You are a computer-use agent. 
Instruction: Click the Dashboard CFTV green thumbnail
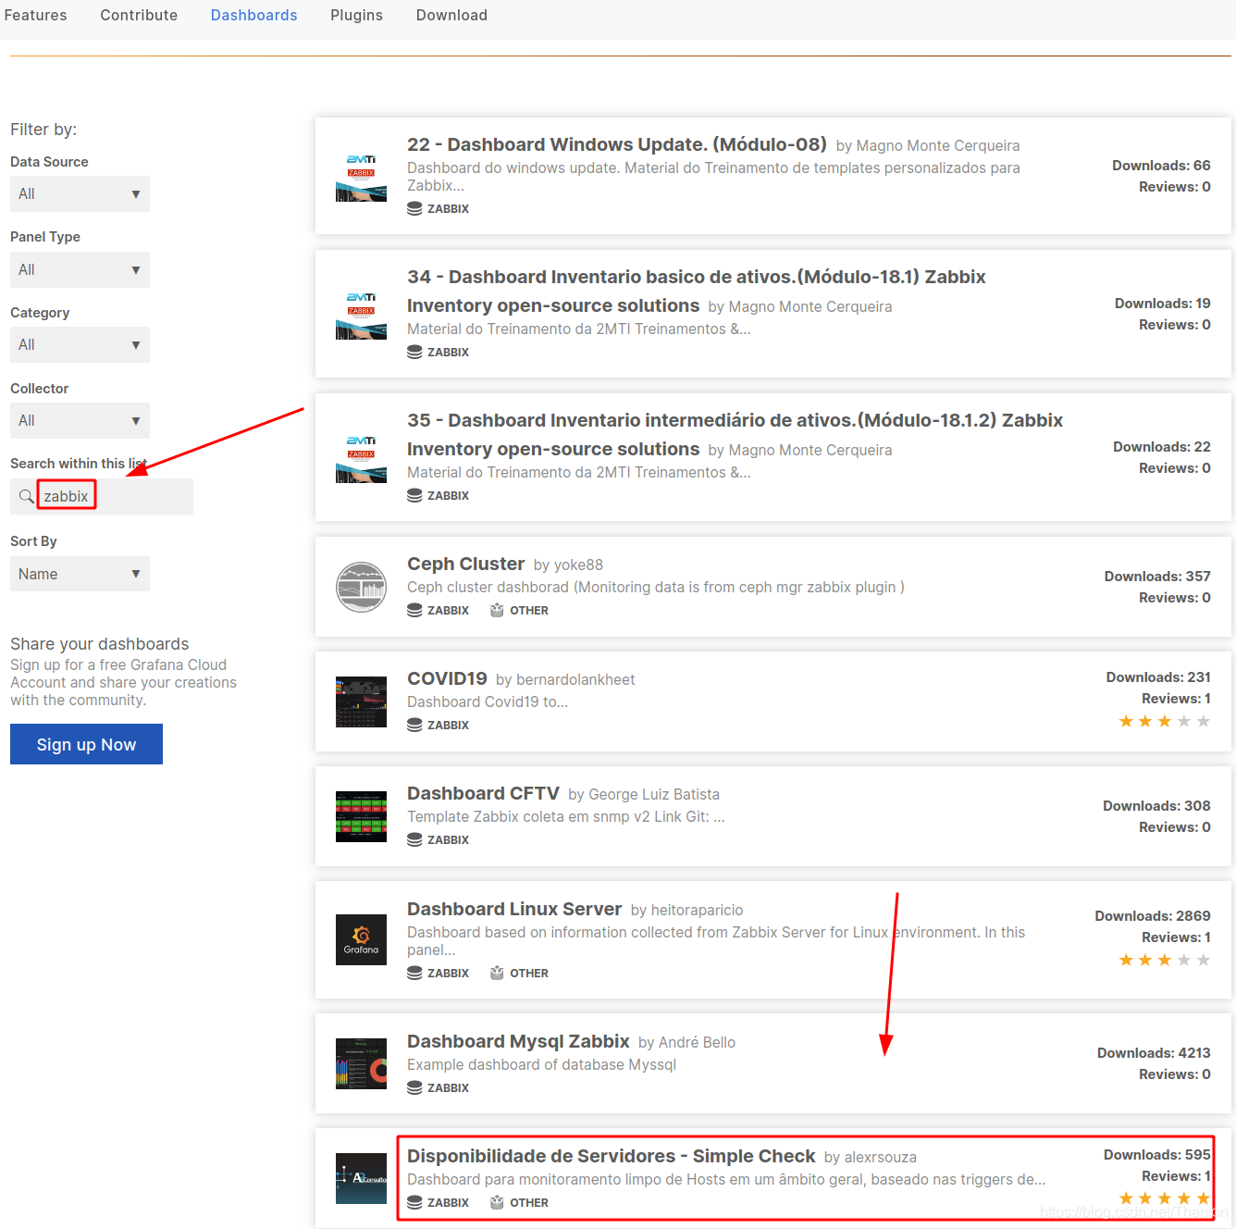coord(361,816)
